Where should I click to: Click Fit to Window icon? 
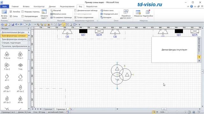(x=51, y=14)
